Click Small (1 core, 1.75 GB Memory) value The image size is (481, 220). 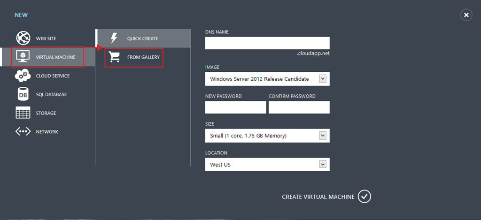248,136
